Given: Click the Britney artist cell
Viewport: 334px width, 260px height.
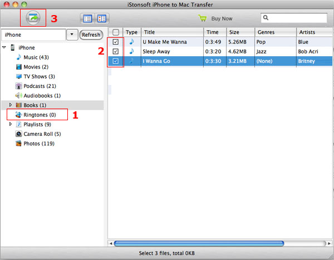Looking at the screenshot, I should [x=306, y=61].
